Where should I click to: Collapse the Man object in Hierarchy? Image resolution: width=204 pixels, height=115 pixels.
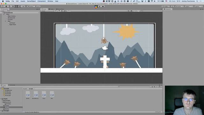click(x=5, y=21)
